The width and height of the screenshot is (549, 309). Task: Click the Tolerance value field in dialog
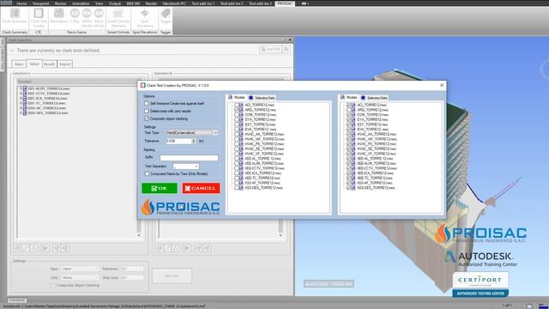pyautogui.click(x=179, y=141)
